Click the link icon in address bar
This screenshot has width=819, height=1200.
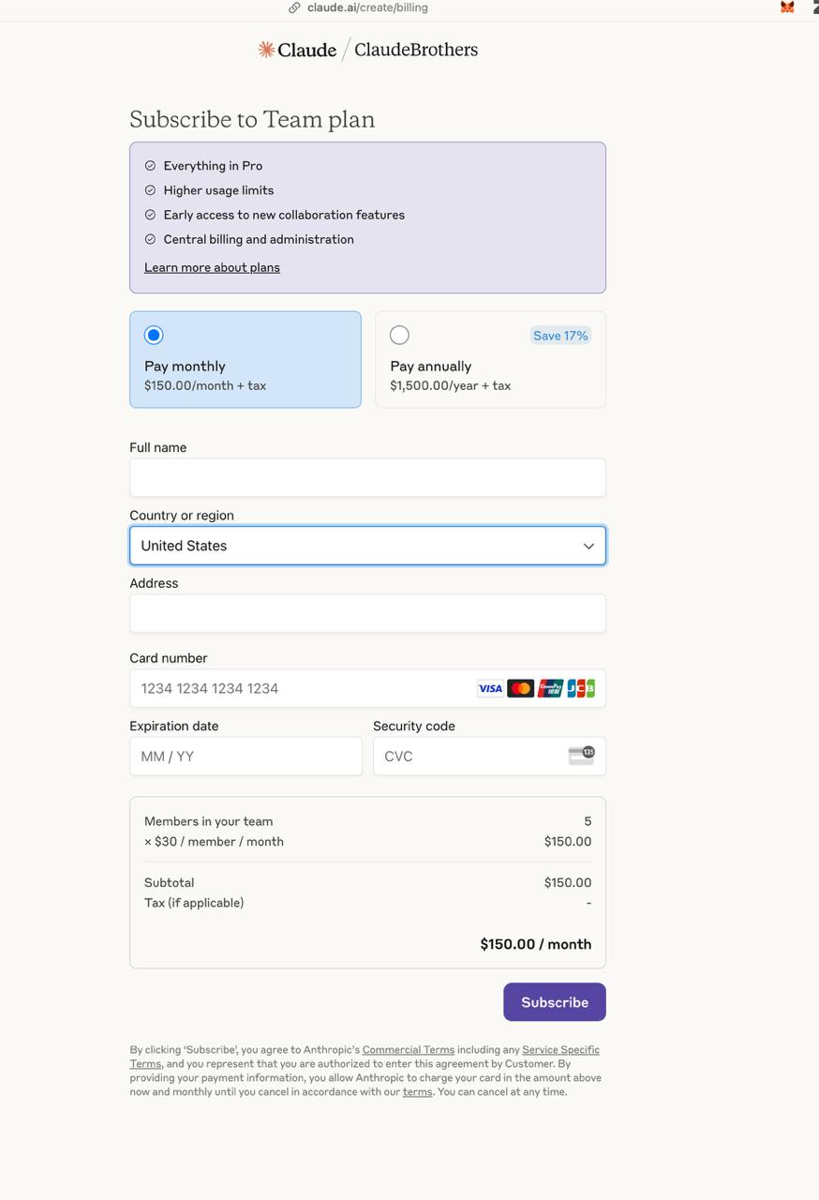tap(294, 7)
